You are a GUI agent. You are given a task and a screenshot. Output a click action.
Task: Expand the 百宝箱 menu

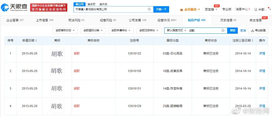click(x=211, y=9)
